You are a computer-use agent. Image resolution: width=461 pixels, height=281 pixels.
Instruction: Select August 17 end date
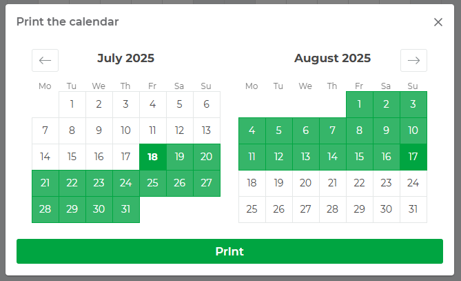point(413,157)
